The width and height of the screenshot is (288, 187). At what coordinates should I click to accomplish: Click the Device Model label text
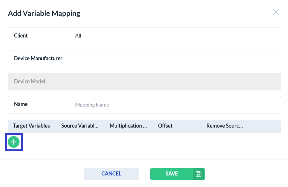coord(30,81)
